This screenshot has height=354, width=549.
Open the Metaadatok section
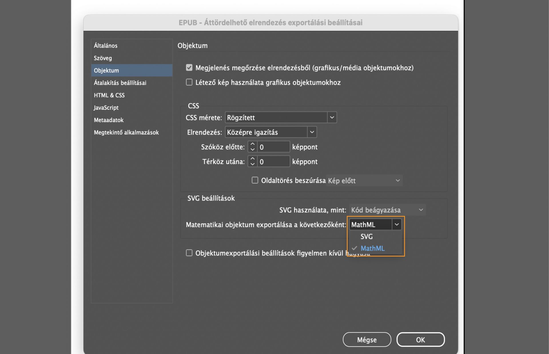pyautogui.click(x=109, y=120)
